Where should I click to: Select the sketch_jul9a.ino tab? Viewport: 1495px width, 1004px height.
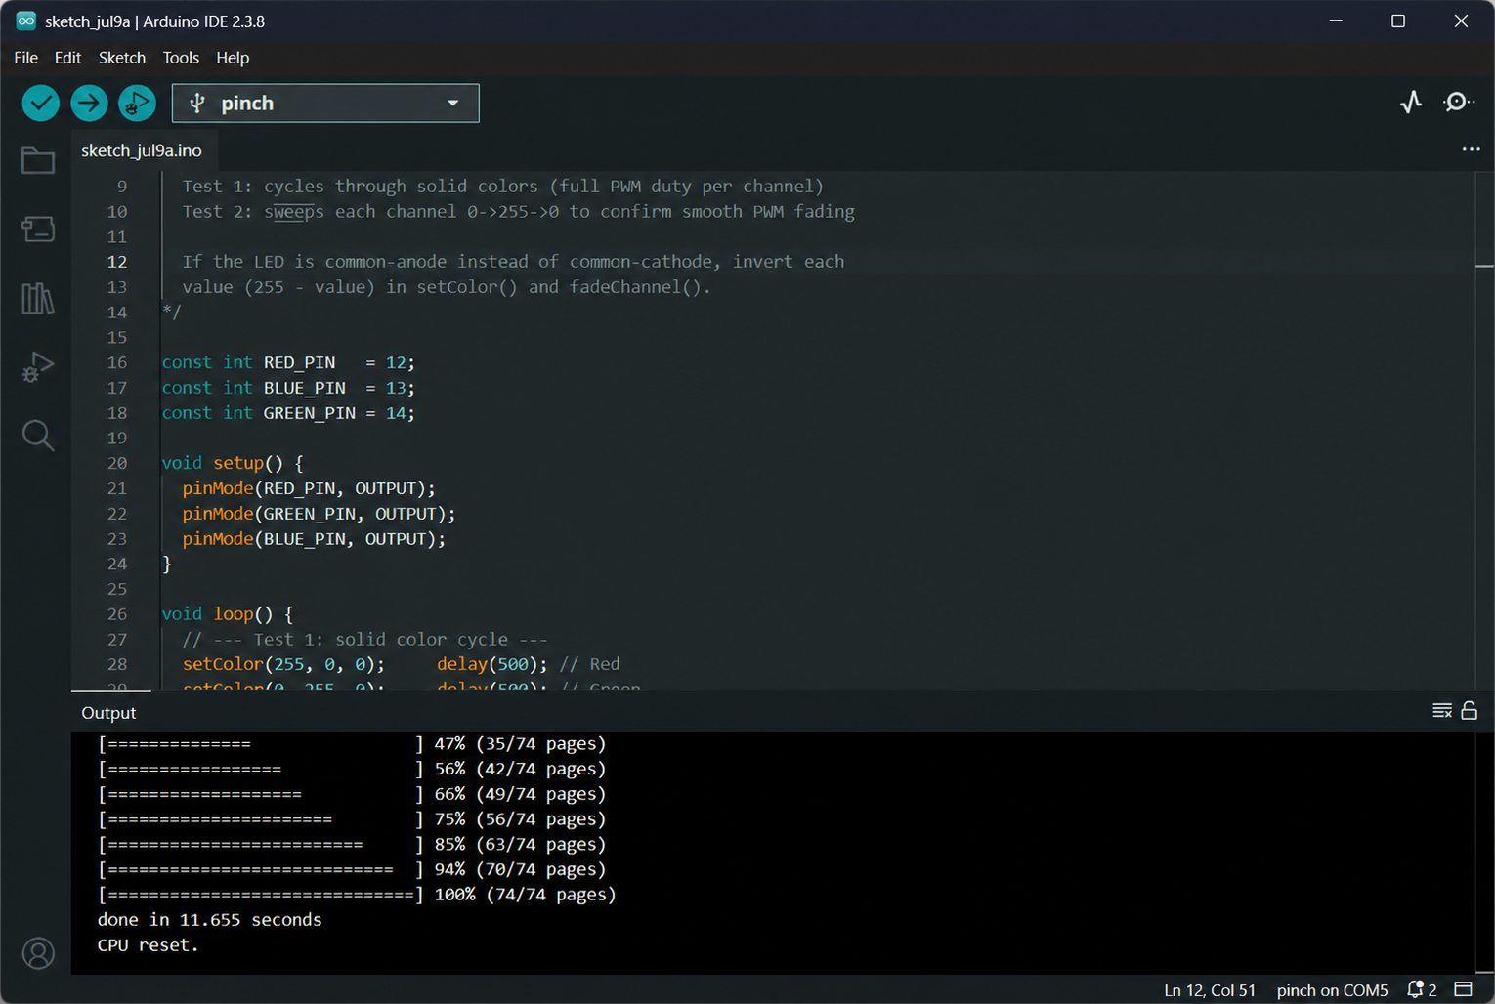[x=142, y=150]
